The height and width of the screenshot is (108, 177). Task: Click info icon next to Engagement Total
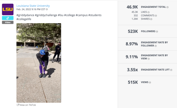(x=168, y=7)
